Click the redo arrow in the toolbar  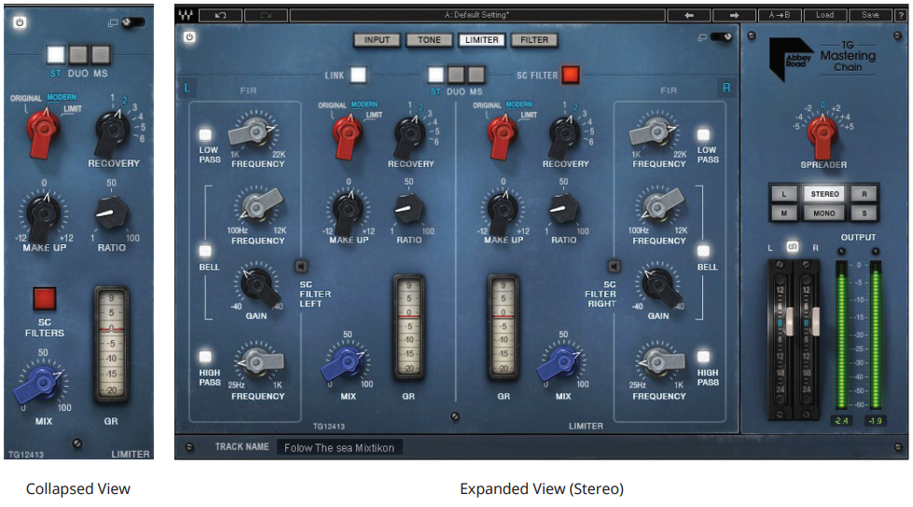point(266,15)
